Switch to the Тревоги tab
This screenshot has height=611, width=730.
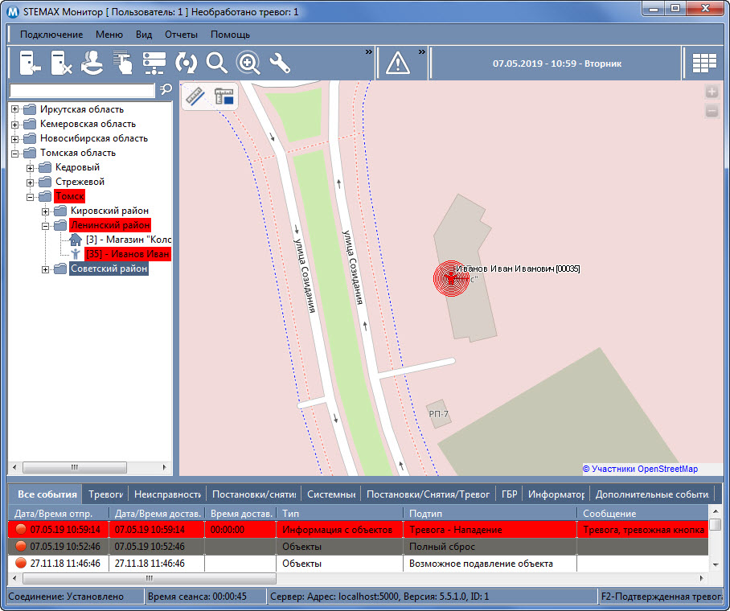pyautogui.click(x=105, y=494)
